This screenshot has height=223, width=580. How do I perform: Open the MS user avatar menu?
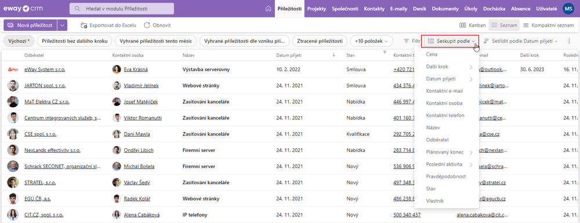pyautogui.click(x=568, y=9)
